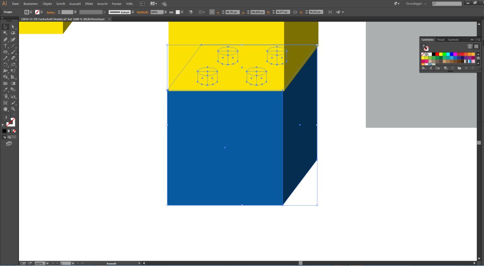Image resolution: width=484 pixels, height=266 pixels.
Task: Select the Zoom tool
Action: pyautogui.click(x=13, y=109)
